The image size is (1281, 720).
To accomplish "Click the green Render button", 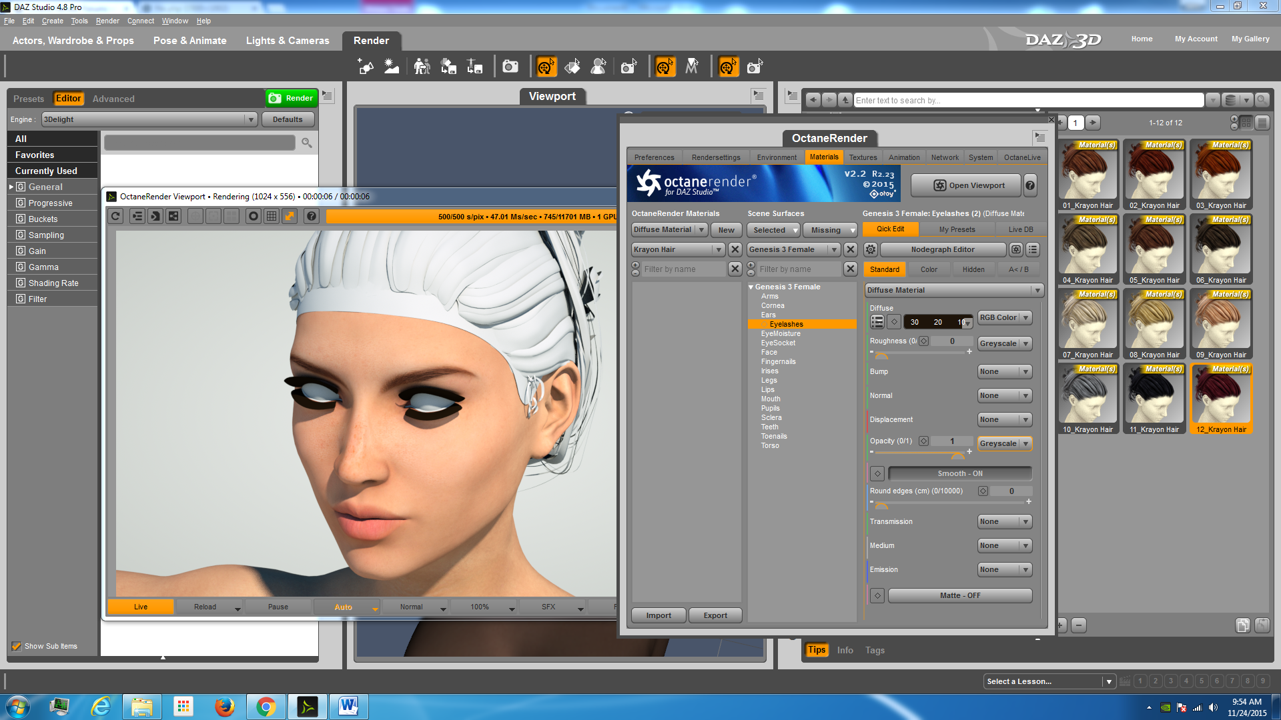I will pyautogui.click(x=291, y=98).
